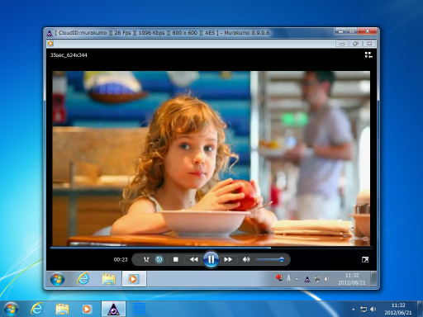Click the elapsed time 00:23
The width and height of the screenshot is (423, 317).
click(x=121, y=259)
